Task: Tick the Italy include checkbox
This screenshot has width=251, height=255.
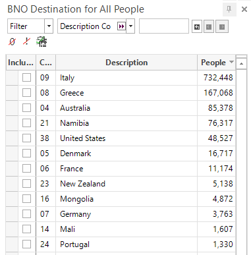Action: (x=26, y=78)
